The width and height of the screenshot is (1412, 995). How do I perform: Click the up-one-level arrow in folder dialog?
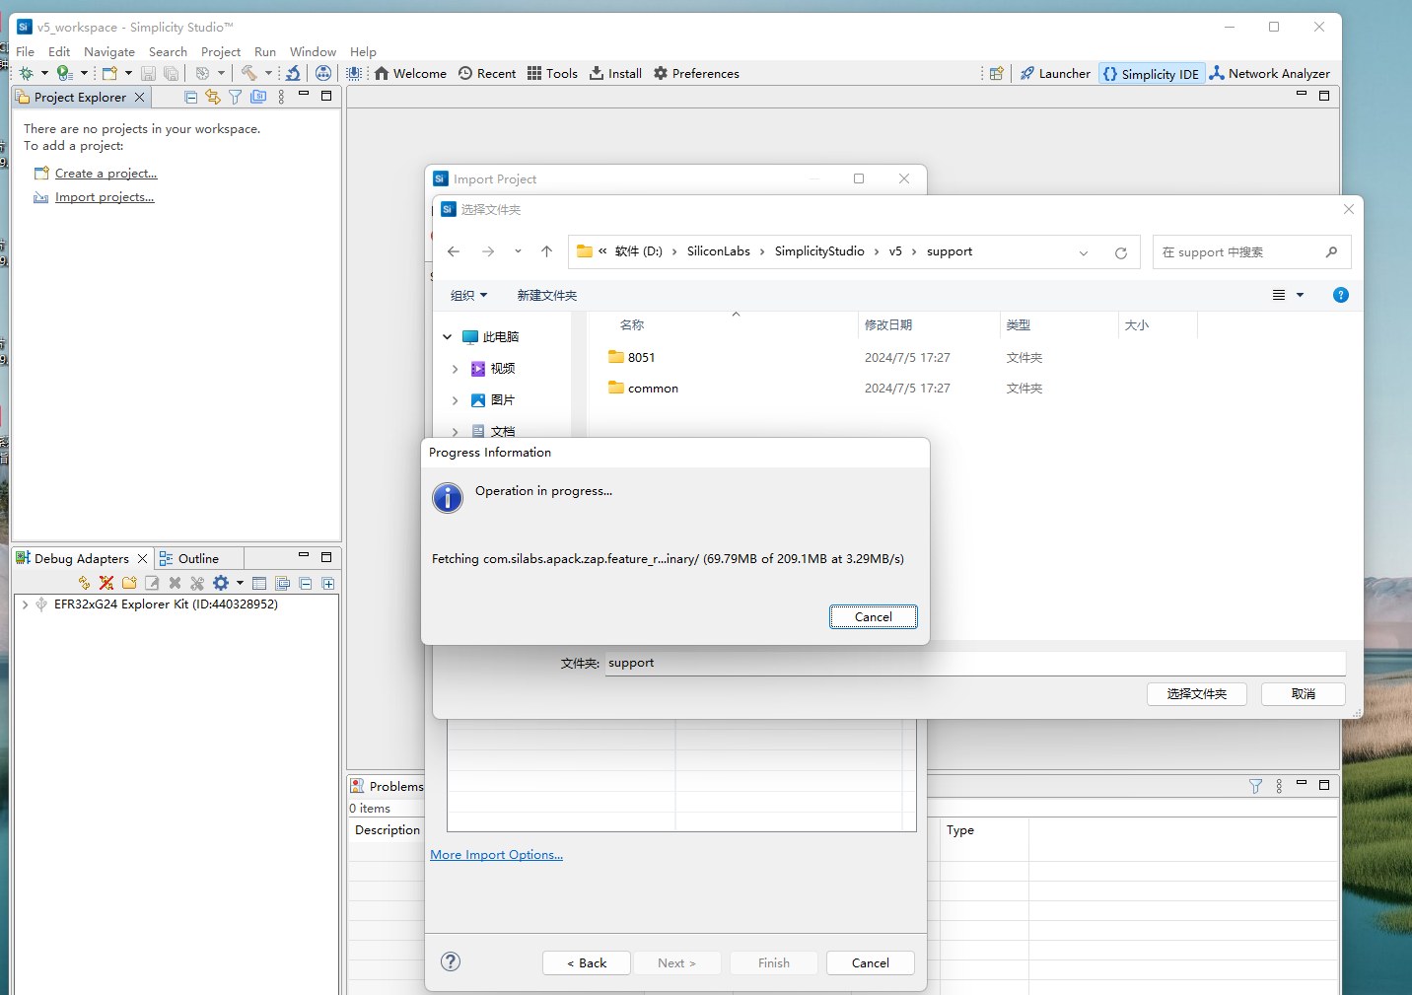coord(546,251)
